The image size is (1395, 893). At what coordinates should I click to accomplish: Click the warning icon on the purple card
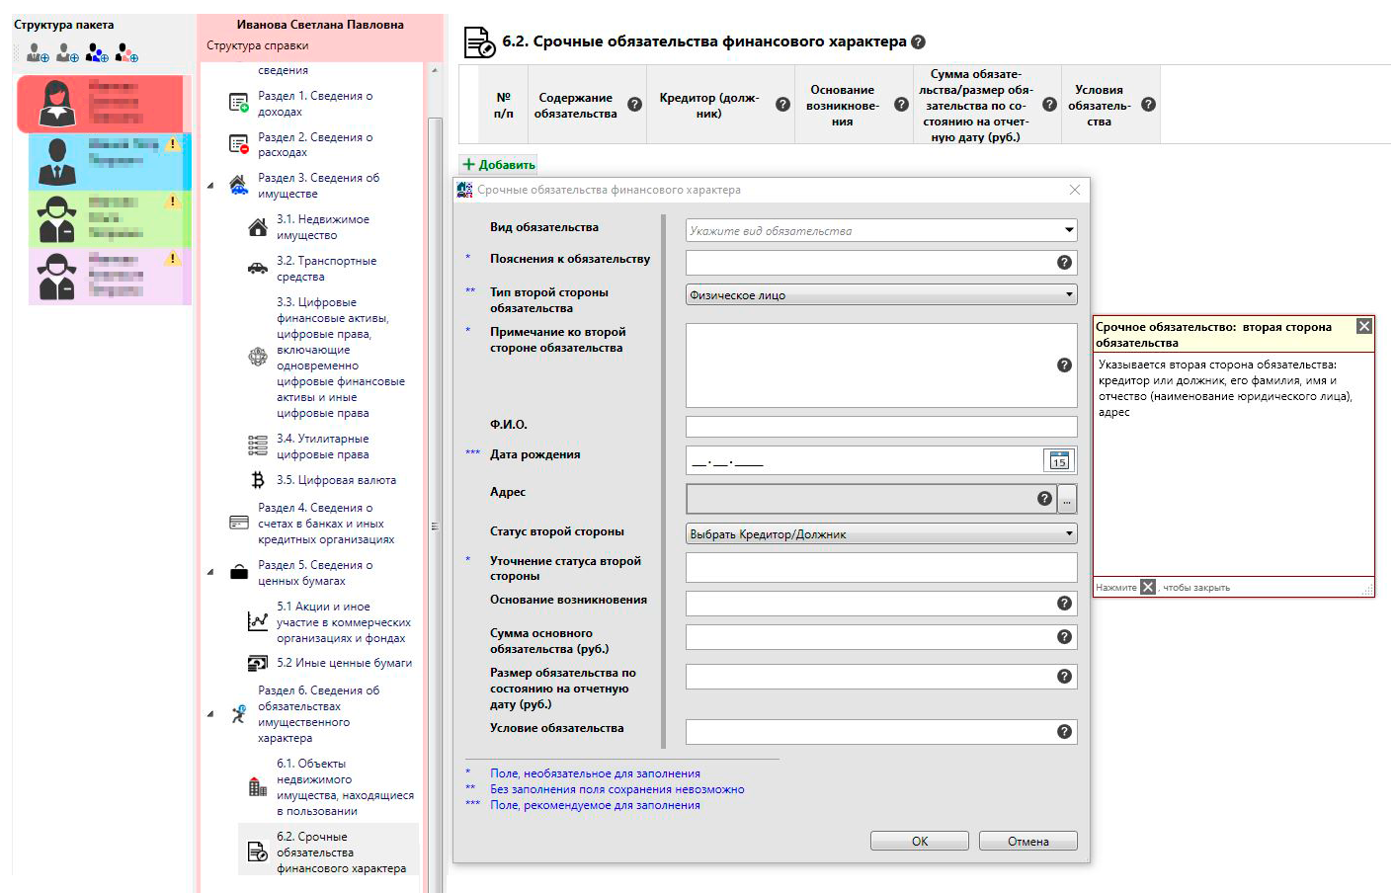[173, 259]
